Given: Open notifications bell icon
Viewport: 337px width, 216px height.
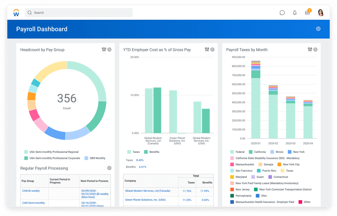Looking at the screenshot, I should (x=295, y=13).
